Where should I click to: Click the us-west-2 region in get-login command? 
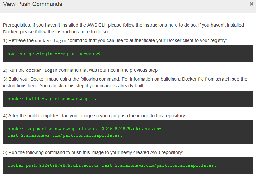click(x=90, y=54)
